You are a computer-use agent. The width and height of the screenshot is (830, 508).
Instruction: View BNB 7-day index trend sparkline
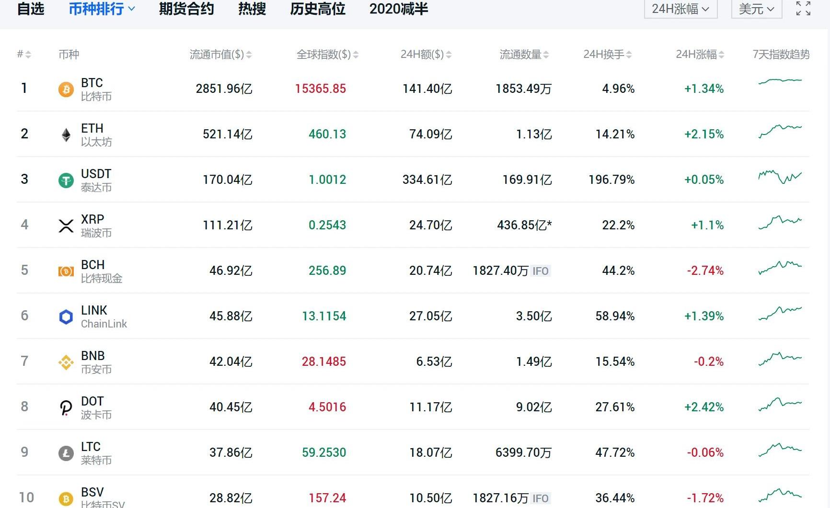[x=780, y=359]
